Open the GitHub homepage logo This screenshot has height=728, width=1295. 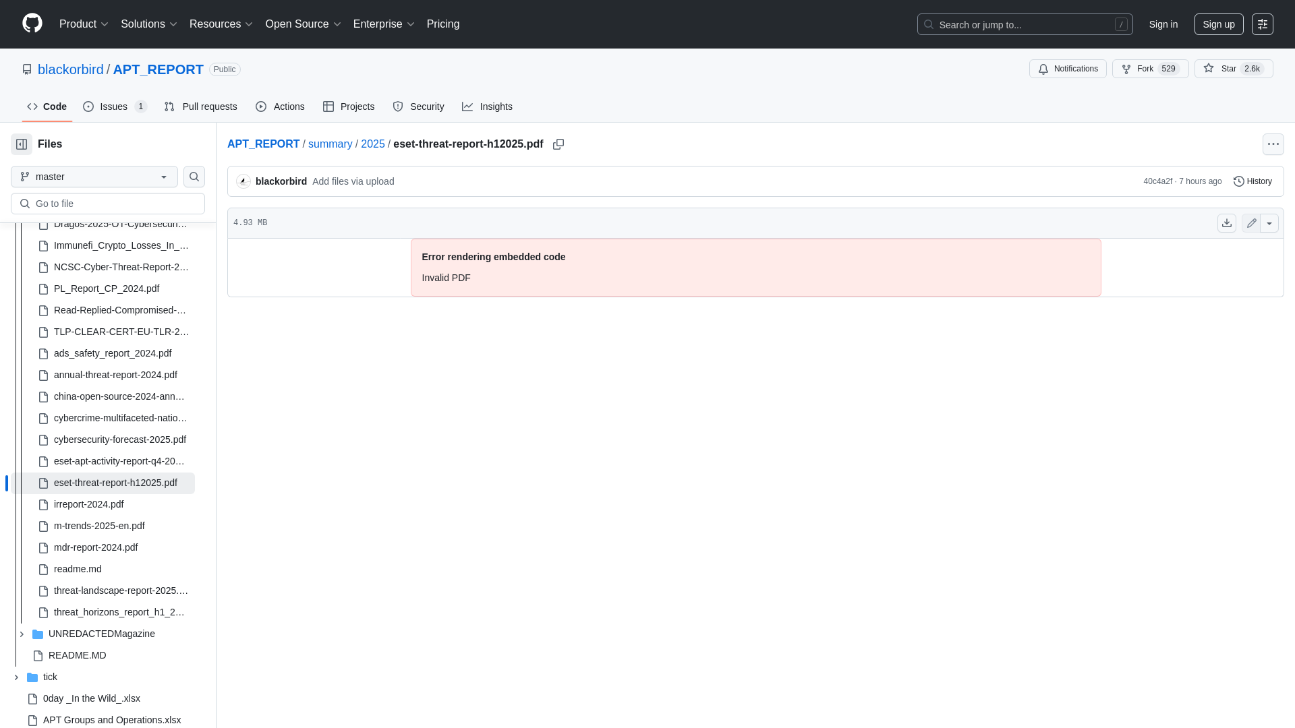(32, 24)
